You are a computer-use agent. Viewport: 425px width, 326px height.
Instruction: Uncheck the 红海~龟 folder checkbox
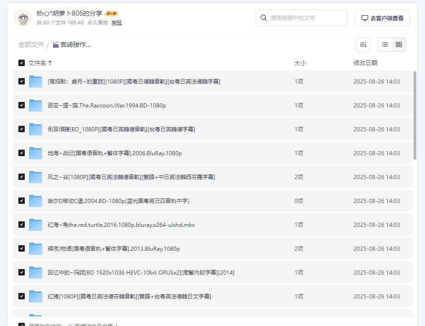22,225
